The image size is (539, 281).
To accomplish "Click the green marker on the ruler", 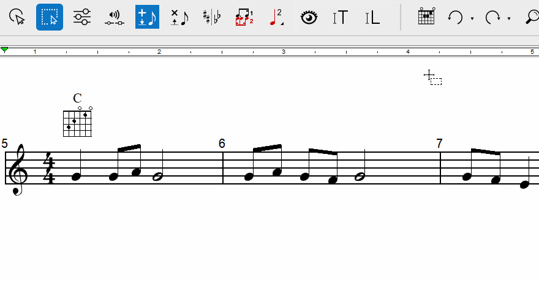I will [x=4, y=50].
